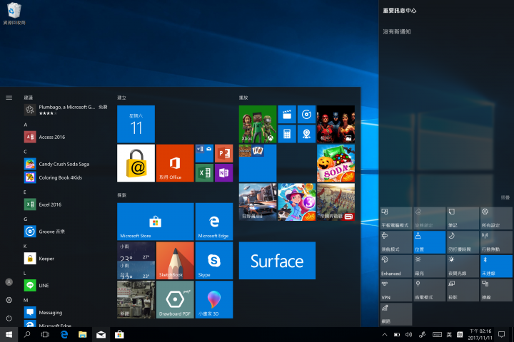
Task: Toggle Airplane mode quick action
Action: pyautogui.click(x=396, y=242)
